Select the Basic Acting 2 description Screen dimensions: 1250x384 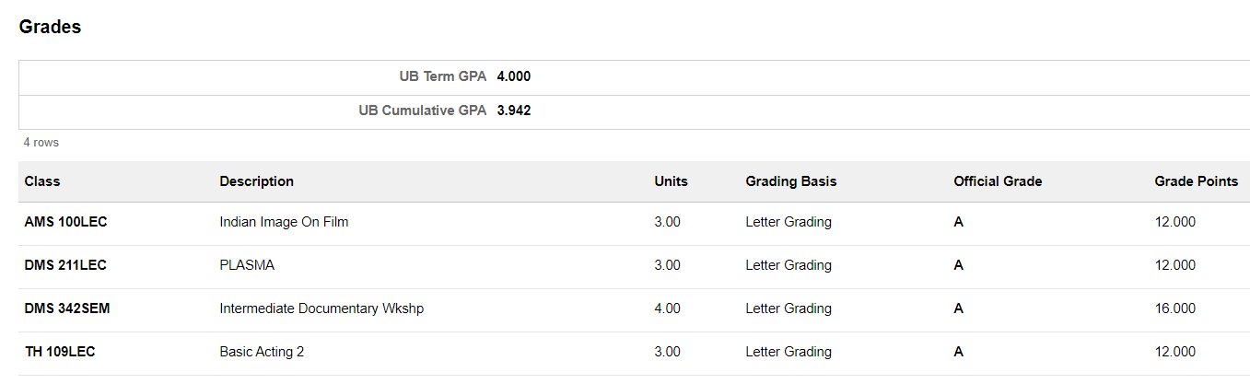pos(262,352)
